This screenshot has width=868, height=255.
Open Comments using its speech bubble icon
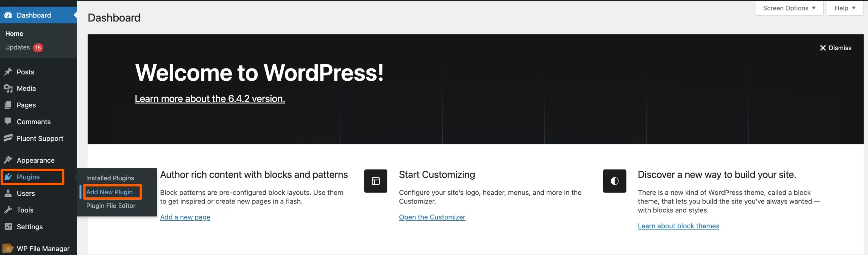click(x=8, y=121)
